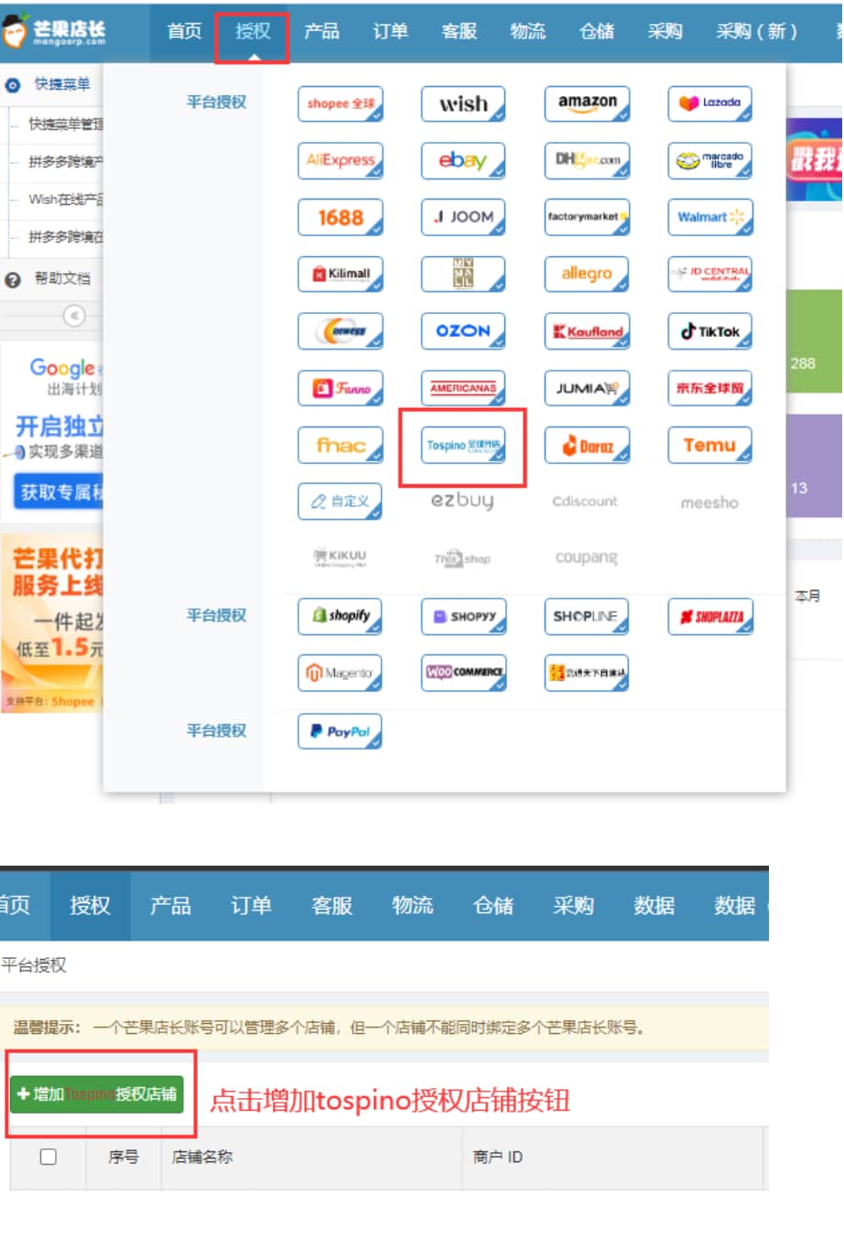Collapse the sidebar with the double-arrow icon
844x1260 pixels.
[74, 316]
